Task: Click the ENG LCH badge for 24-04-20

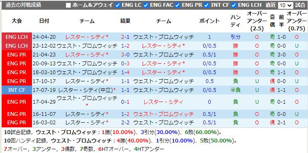Action: coord(17,37)
